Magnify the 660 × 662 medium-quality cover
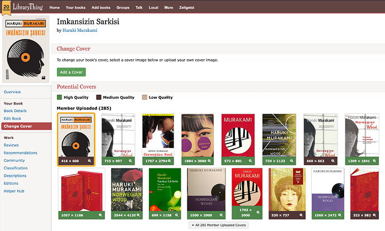385x231 pixels. [333, 161]
